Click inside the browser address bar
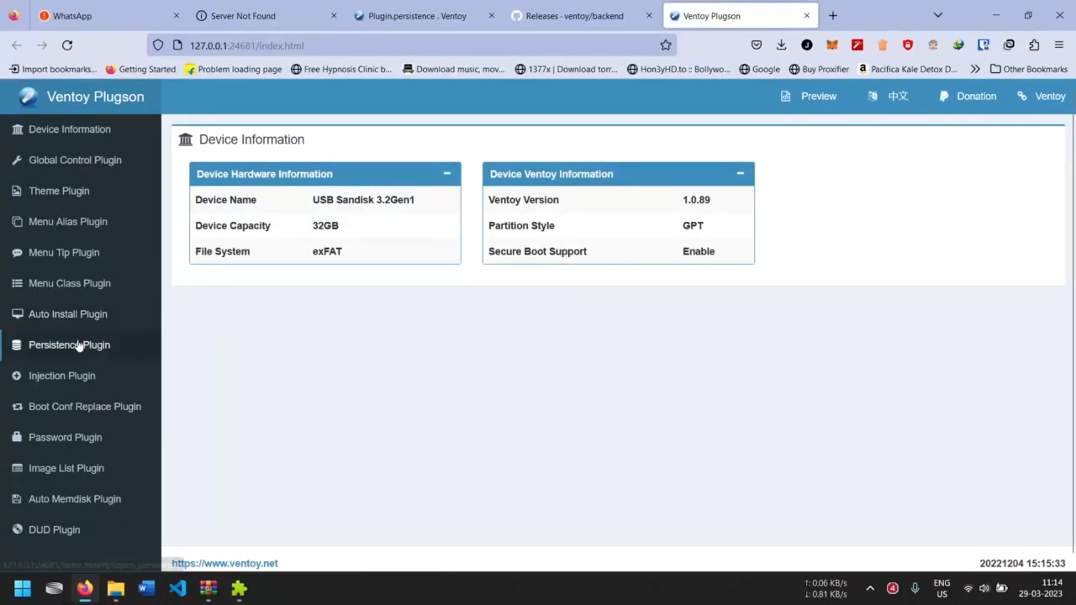 click(392, 45)
